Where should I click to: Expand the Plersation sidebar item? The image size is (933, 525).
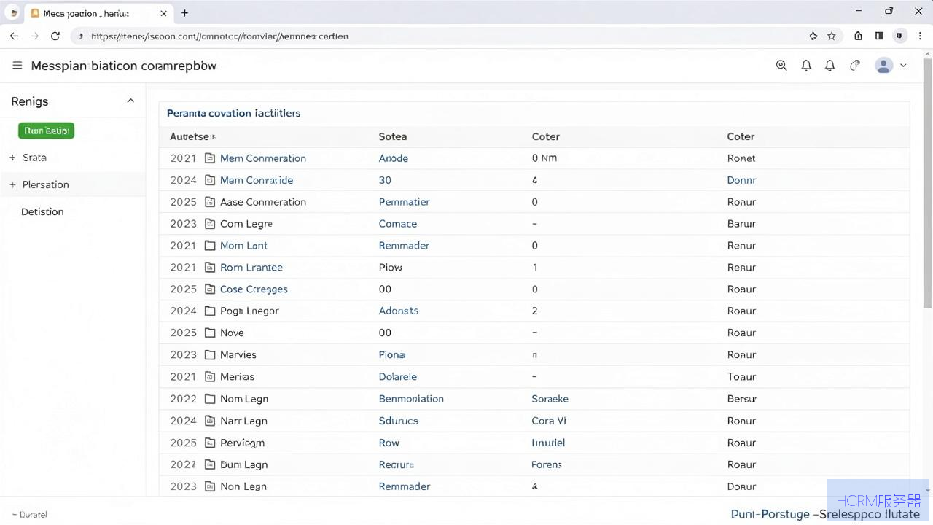click(12, 184)
